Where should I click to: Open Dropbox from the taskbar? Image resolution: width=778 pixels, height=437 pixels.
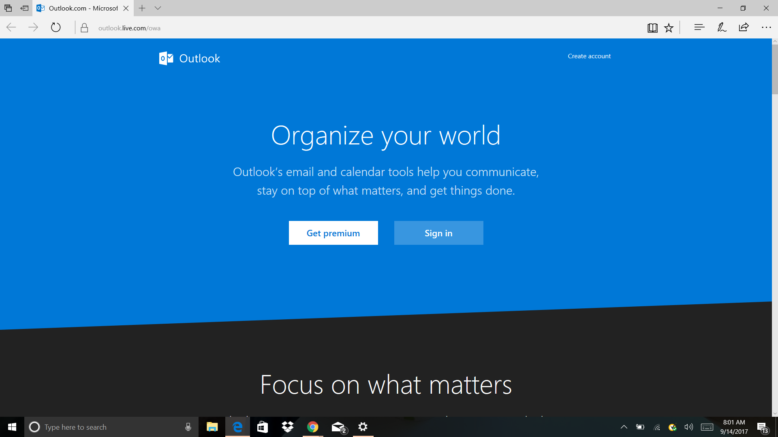point(288,427)
